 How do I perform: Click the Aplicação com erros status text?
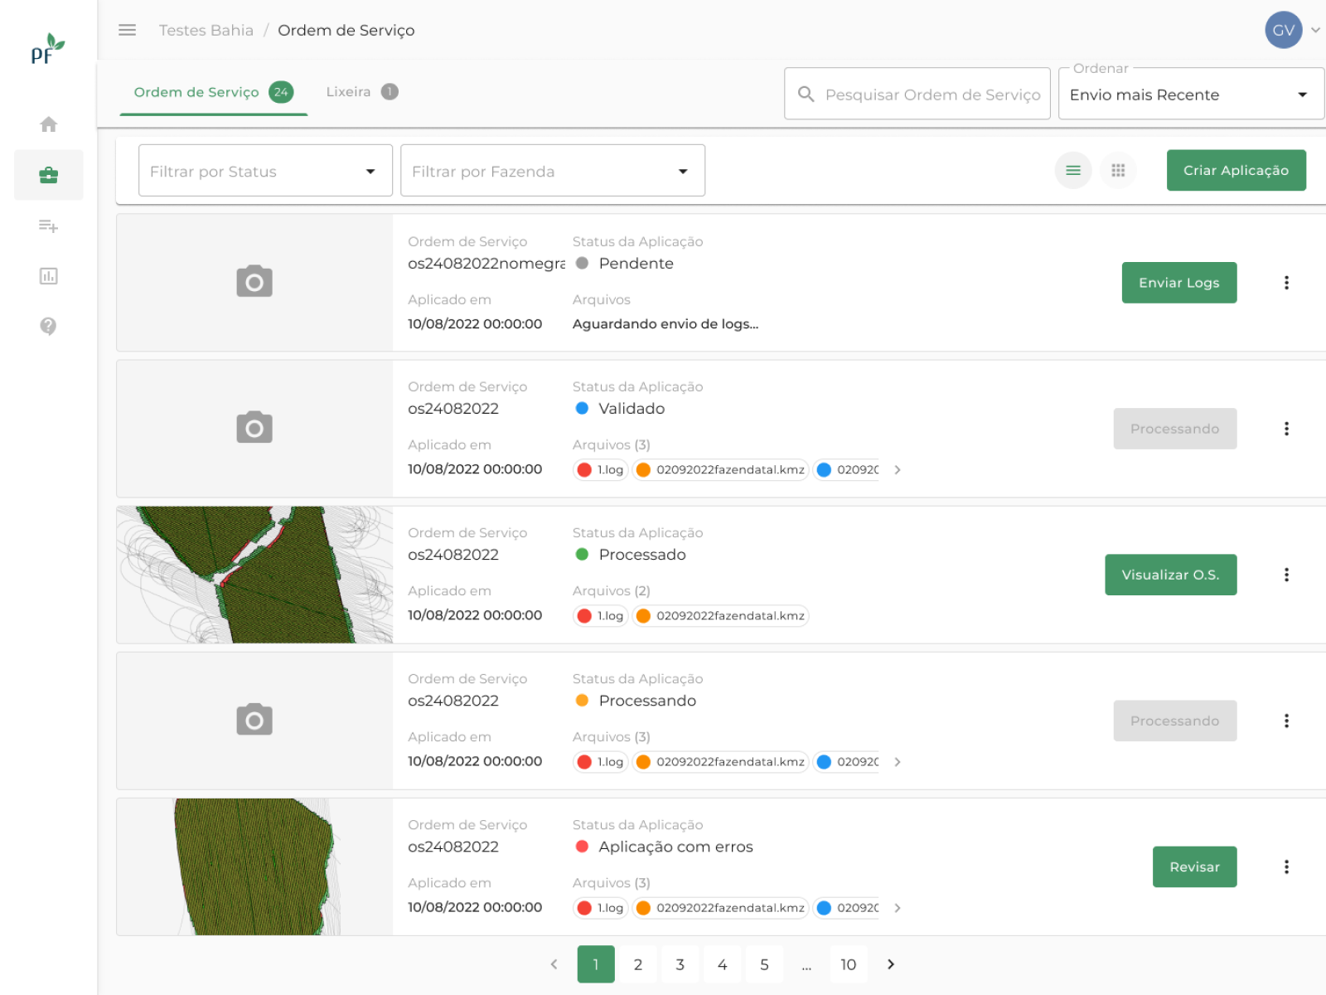click(x=676, y=847)
